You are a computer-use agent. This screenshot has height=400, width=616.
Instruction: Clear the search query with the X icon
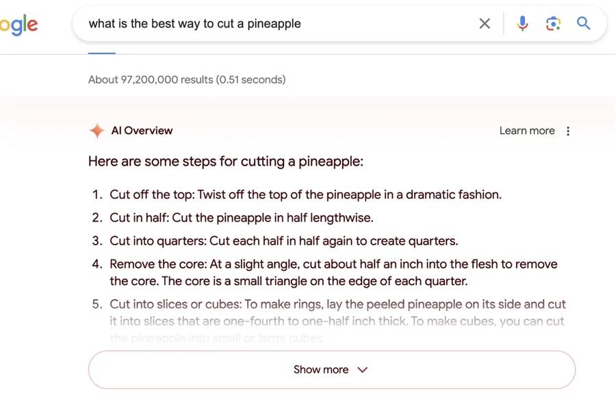(x=485, y=23)
